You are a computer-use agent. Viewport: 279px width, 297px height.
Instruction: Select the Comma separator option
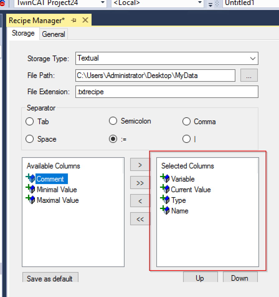[x=187, y=121]
